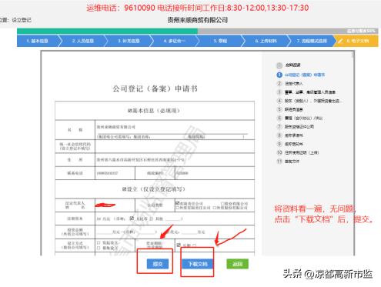Image resolution: width=381 pixels, height=287 pixels.
Task: Tick the 外资股份有限公司 checkbox
Action: point(215,208)
